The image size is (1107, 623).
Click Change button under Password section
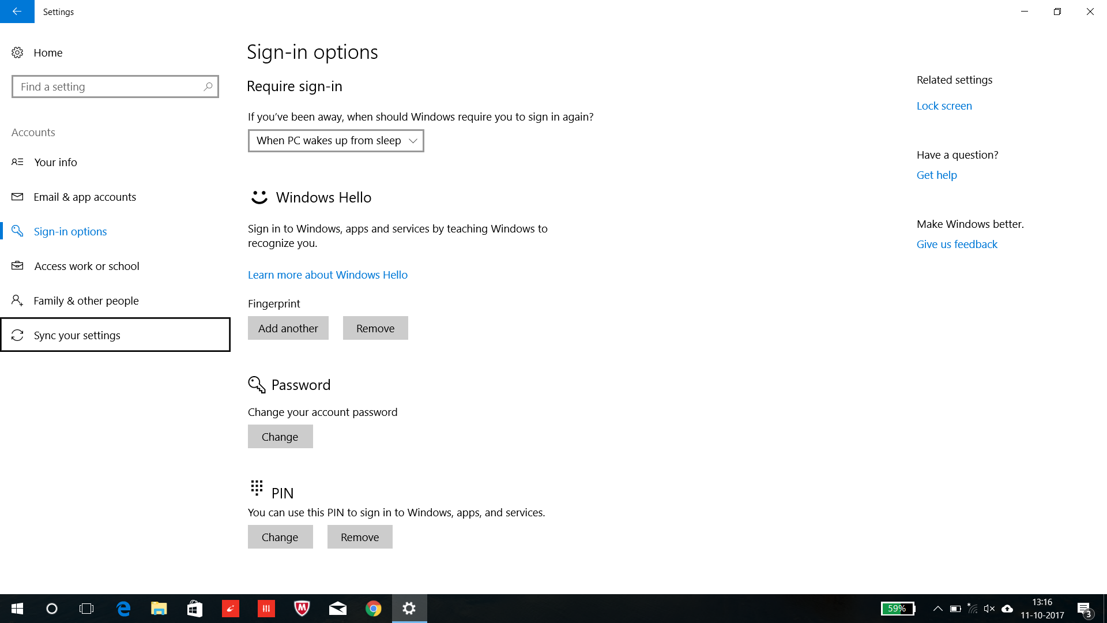tap(280, 436)
